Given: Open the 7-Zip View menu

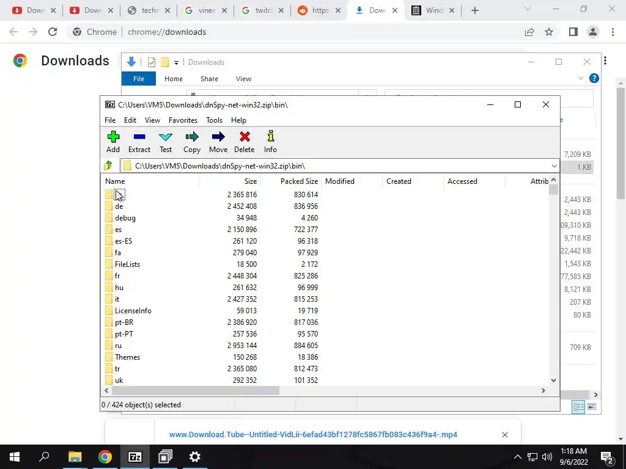Looking at the screenshot, I should (152, 120).
